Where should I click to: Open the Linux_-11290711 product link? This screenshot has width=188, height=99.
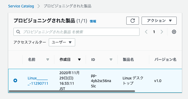click(x=38, y=81)
